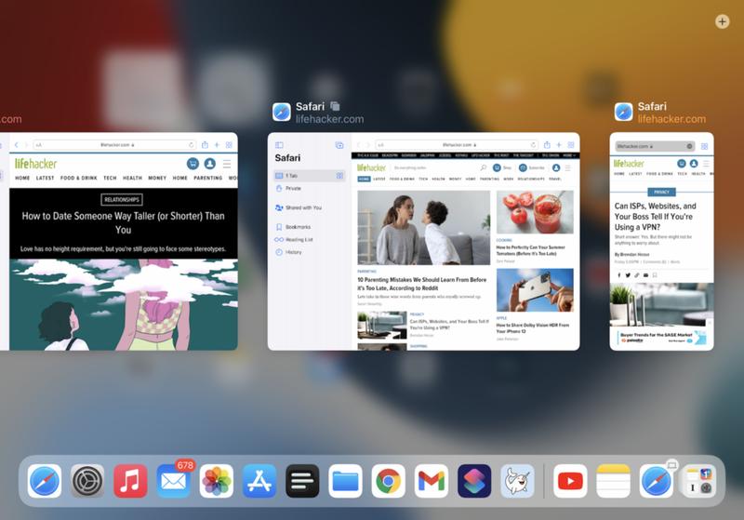Select Safari window with the sidebar open
The height and width of the screenshot is (520, 744).
pyautogui.click(x=423, y=242)
